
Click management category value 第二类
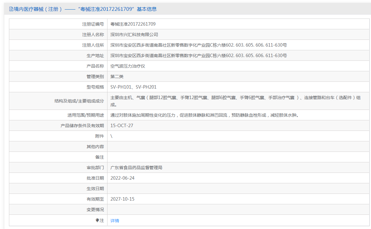coord(117,77)
